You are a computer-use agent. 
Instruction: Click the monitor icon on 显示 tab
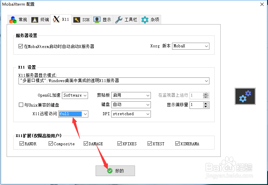pyautogui.click(x=97, y=20)
